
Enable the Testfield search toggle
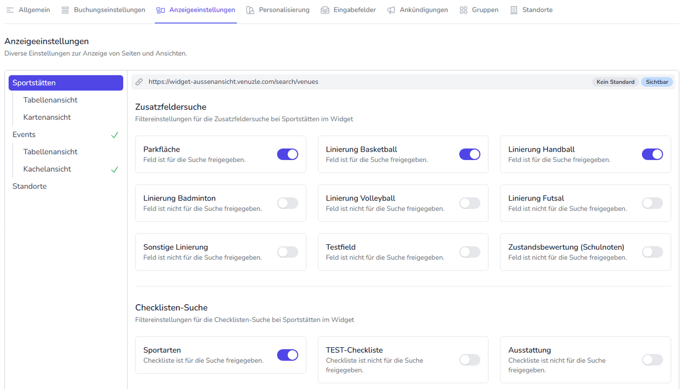[x=470, y=252]
